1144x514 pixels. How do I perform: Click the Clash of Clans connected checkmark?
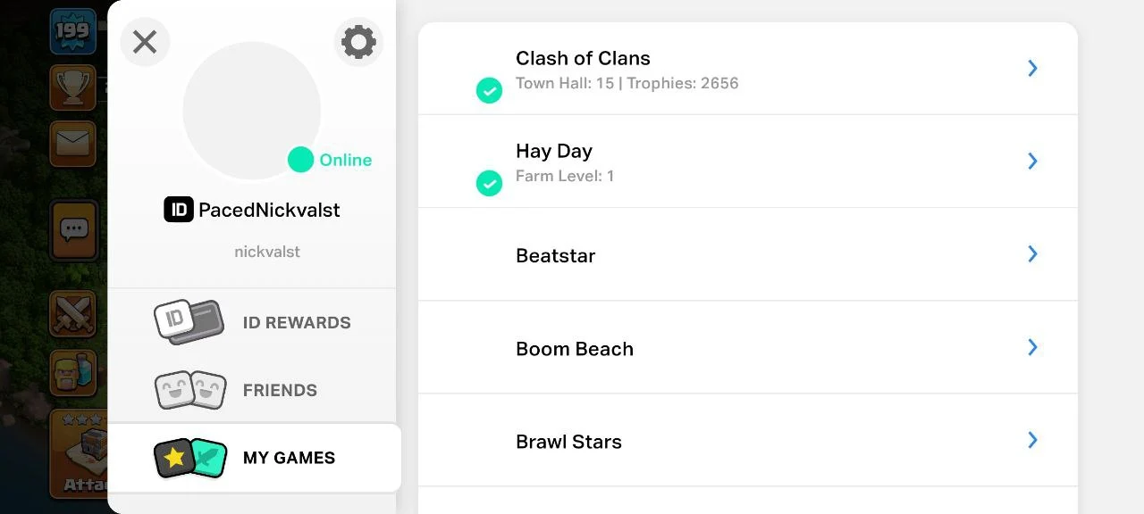[489, 90]
